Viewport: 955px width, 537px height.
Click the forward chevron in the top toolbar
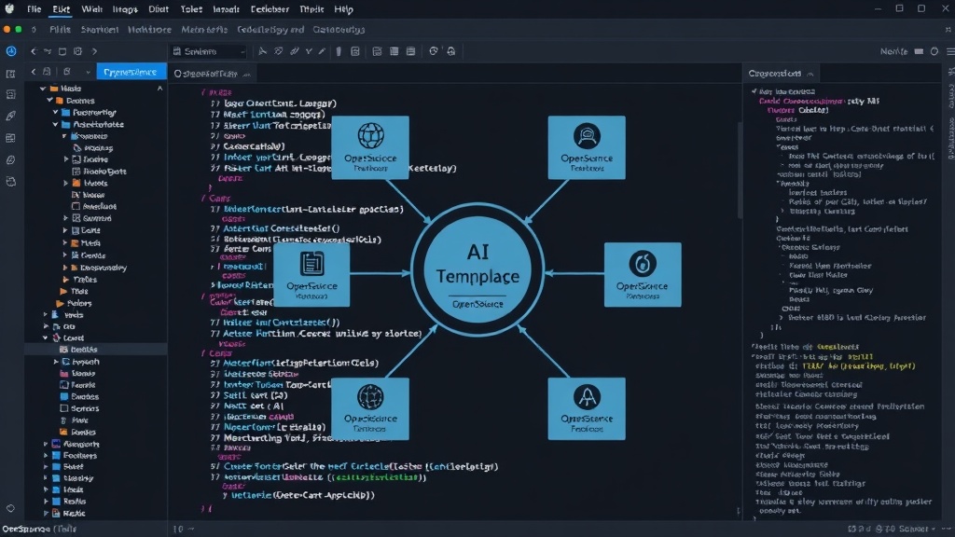coord(94,52)
